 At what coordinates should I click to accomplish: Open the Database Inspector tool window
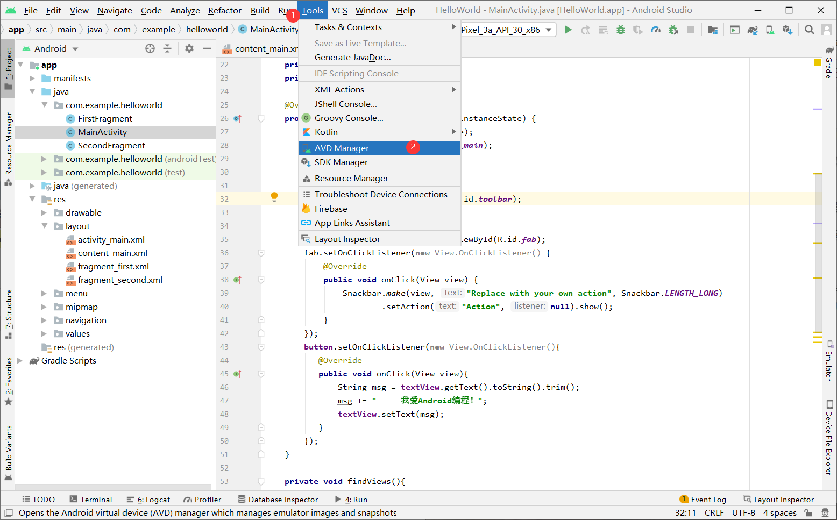278,500
